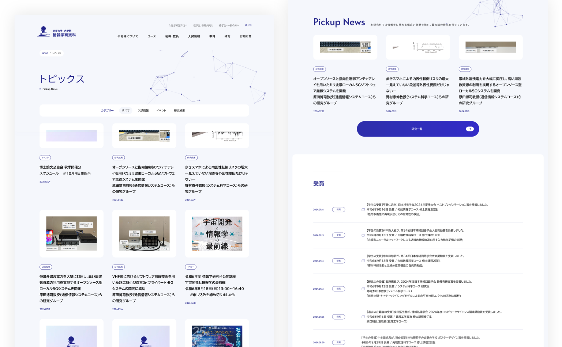Filter topics by 研究成果 category
Image resolution: width=562 pixels, height=347 pixels.
(x=179, y=111)
